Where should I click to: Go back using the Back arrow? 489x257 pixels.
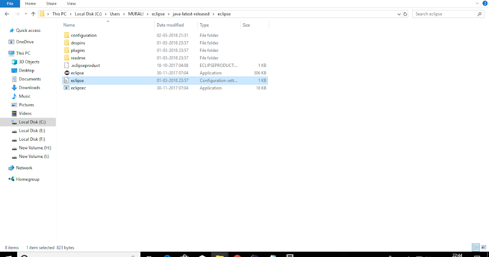pyautogui.click(x=7, y=14)
